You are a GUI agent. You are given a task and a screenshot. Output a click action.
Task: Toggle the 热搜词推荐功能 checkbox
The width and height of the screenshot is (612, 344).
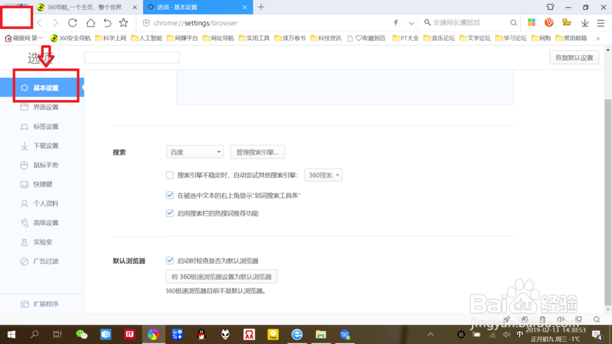[x=170, y=213]
